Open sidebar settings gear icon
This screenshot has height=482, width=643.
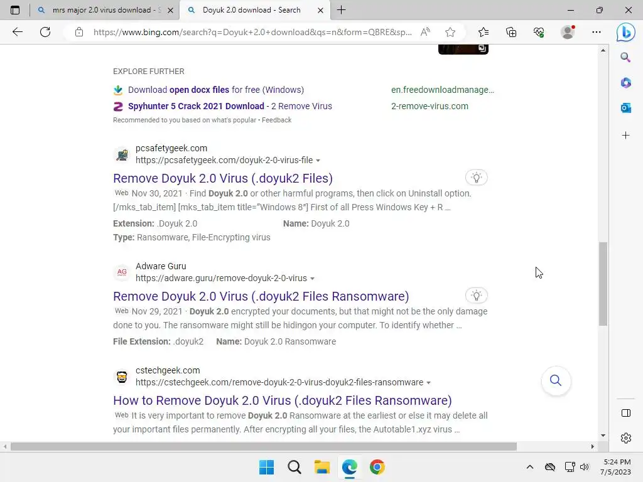(x=626, y=438)
